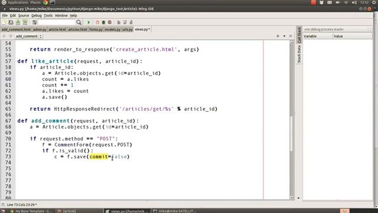Click the clock showing 12:32
This screenshot has height=213, width=378.
(x=364, y=2)
